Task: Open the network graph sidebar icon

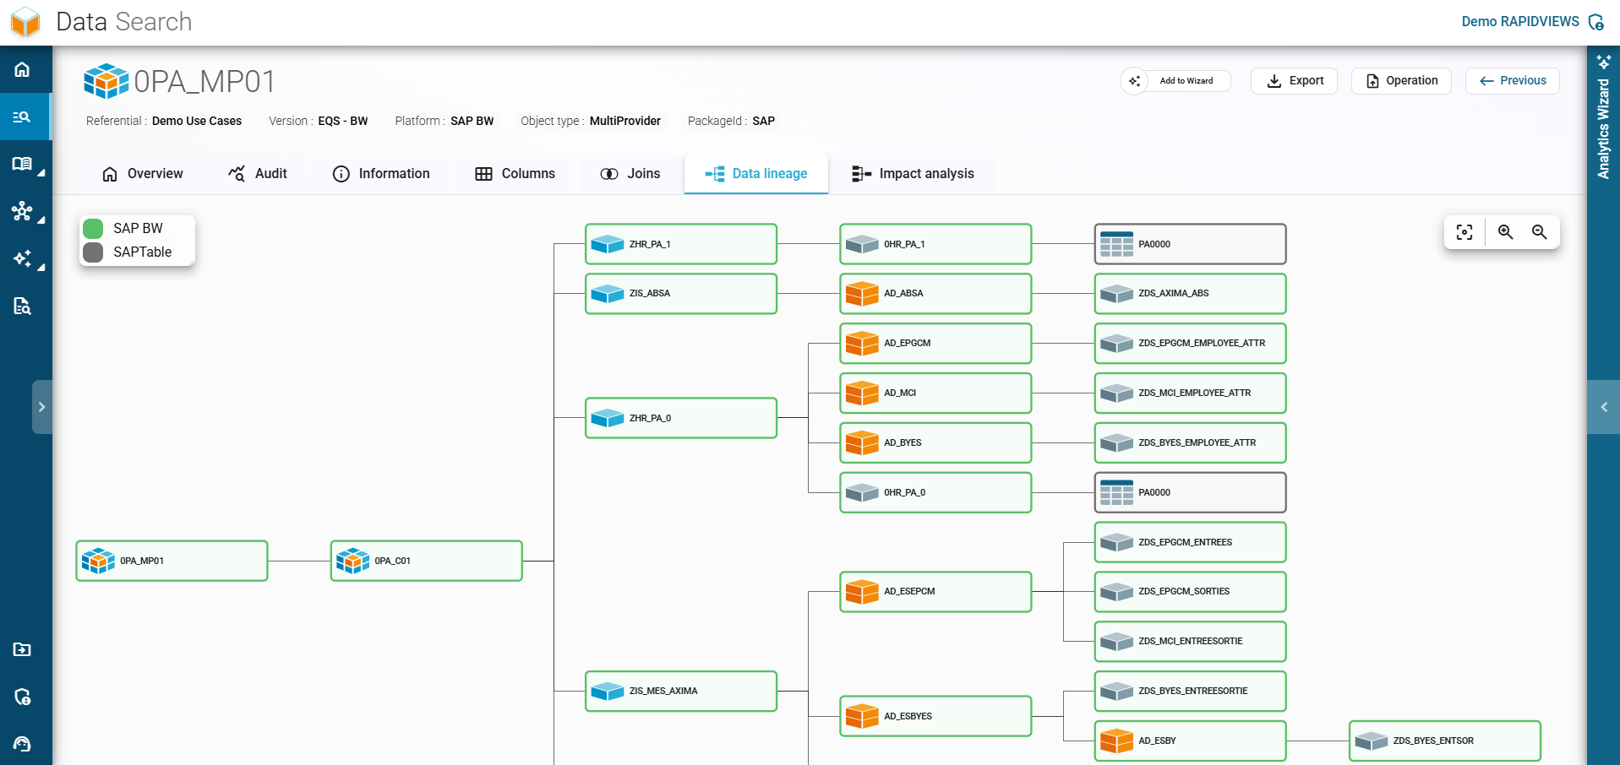Action: point(22,211)
